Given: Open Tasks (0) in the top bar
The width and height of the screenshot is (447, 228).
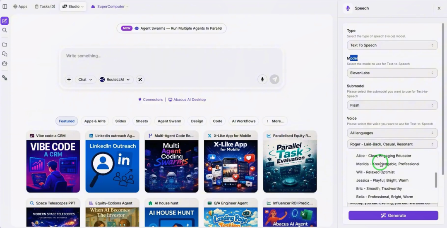Looking at the screenshot, I should pos(45,6).
